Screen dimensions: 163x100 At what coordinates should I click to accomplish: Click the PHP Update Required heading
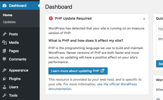point(73,19)
